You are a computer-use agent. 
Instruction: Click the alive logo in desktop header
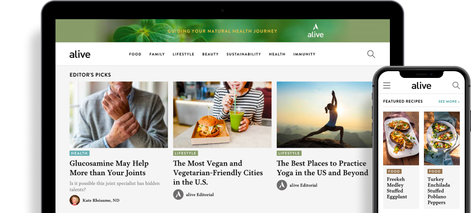coord(80,54)
